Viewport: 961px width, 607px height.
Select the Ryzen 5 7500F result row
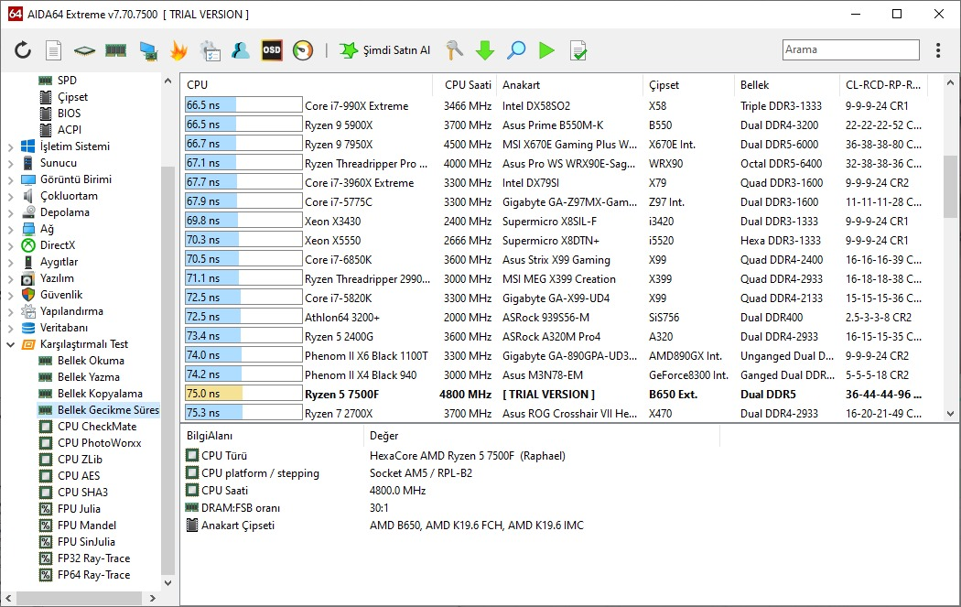(x=555, y=395)
